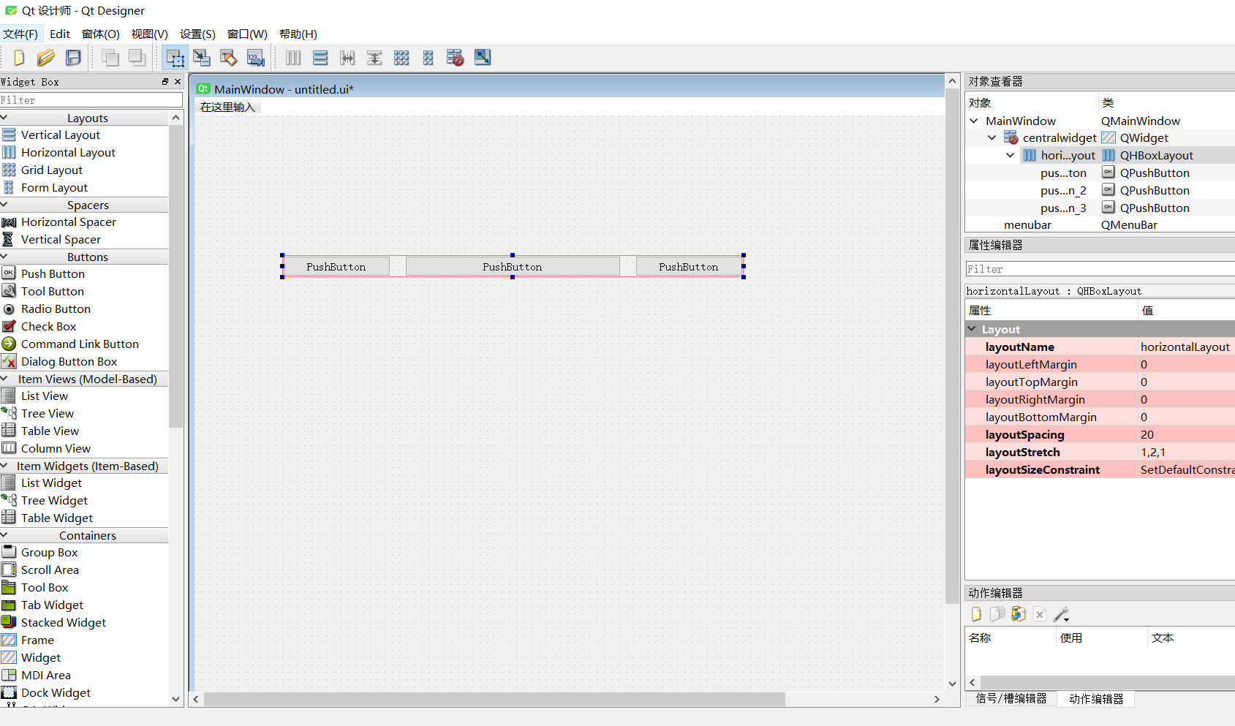Click the Break Layout icon
This screenshot has width=1235, height=726.
coord(455,58)
